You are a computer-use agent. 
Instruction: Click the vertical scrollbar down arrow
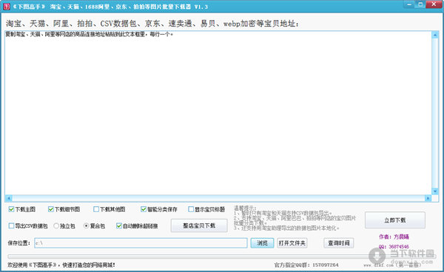(435, 191)
